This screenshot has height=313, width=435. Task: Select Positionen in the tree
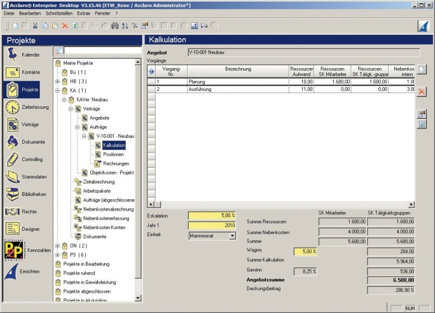click(114, 155)
